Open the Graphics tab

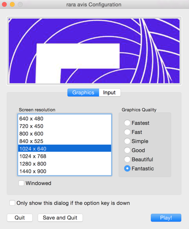click(x=83, y=93)
